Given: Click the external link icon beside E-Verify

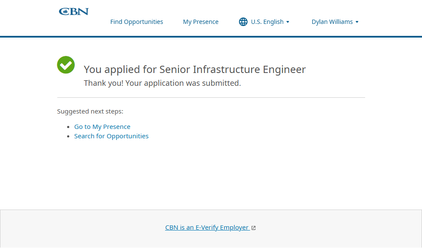Looking at the screenshot, I should tap(254, 228).
